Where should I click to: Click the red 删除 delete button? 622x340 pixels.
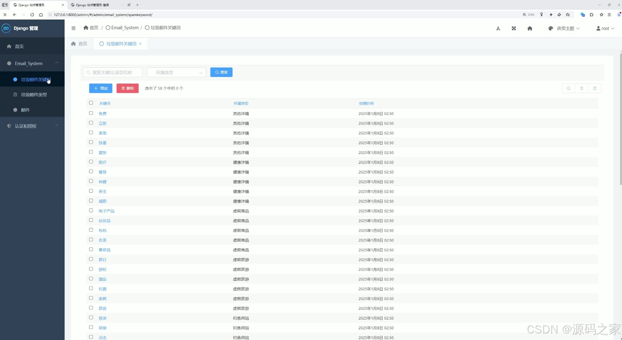tap(127, 88)
